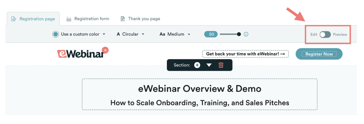
Task: Click Get back your time with eWebinar link
Action: pos(245,54)
